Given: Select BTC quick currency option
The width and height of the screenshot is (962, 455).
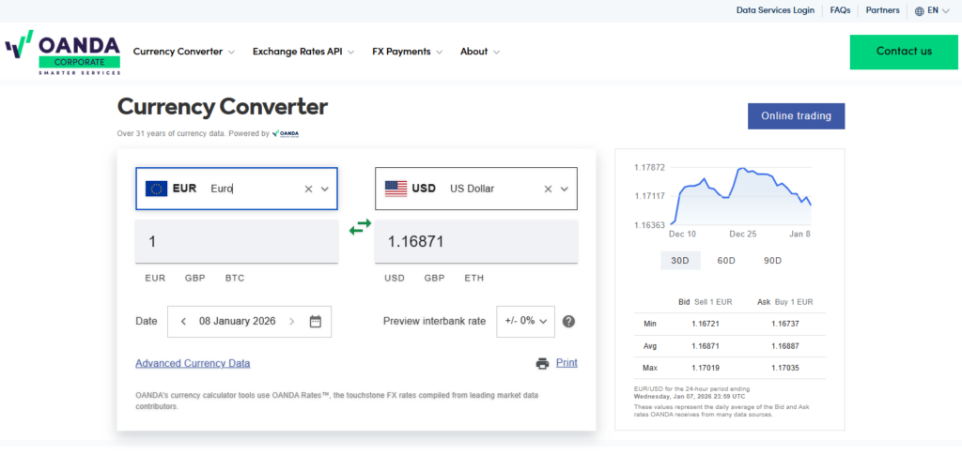Looking at the screenshot, I should [235, 278].
